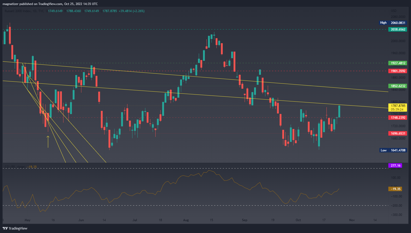Click the Low 1641.4708 price label

[393, 150]
